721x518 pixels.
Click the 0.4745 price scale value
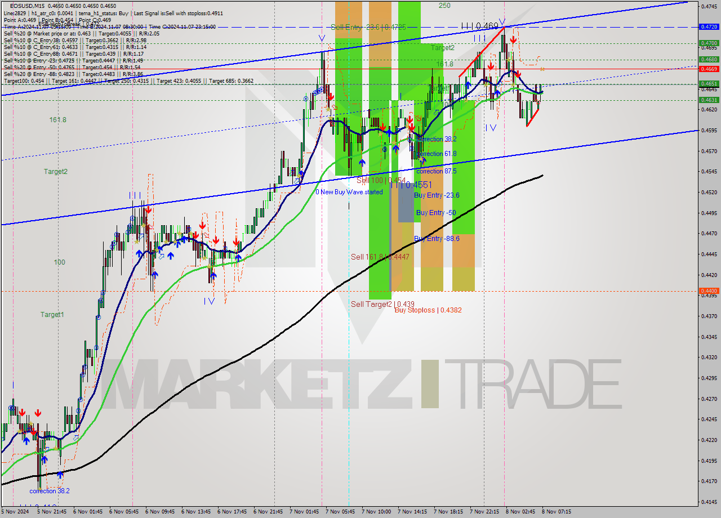(x=708, y=6)
